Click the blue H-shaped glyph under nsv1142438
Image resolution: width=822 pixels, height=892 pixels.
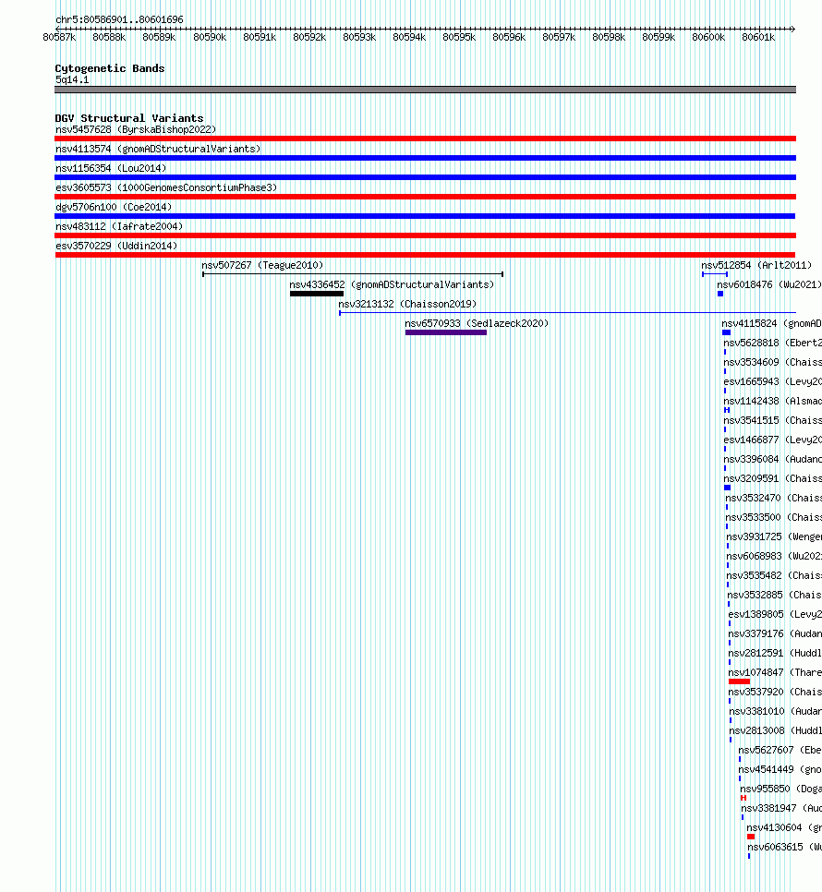click(x=727, y=410)
